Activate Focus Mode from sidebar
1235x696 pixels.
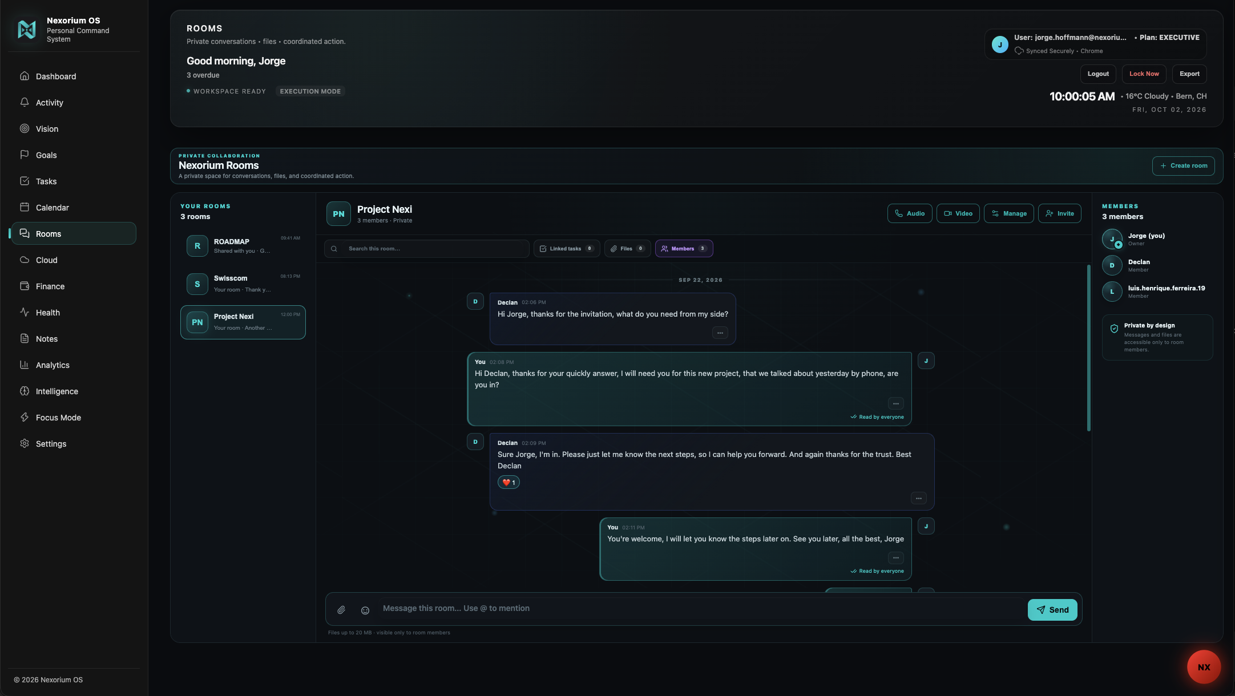pos(74,418)
